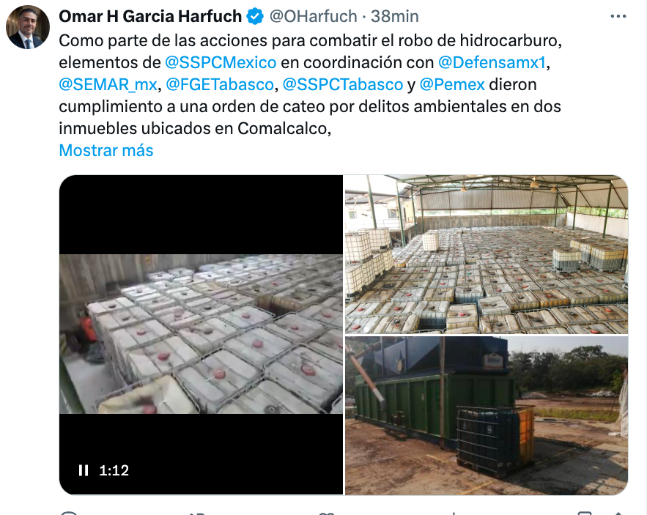The width and height of the screenshot is (647, 515).
Task: Click the 1:12 video time indicator
Action: (x=114, y=470)
